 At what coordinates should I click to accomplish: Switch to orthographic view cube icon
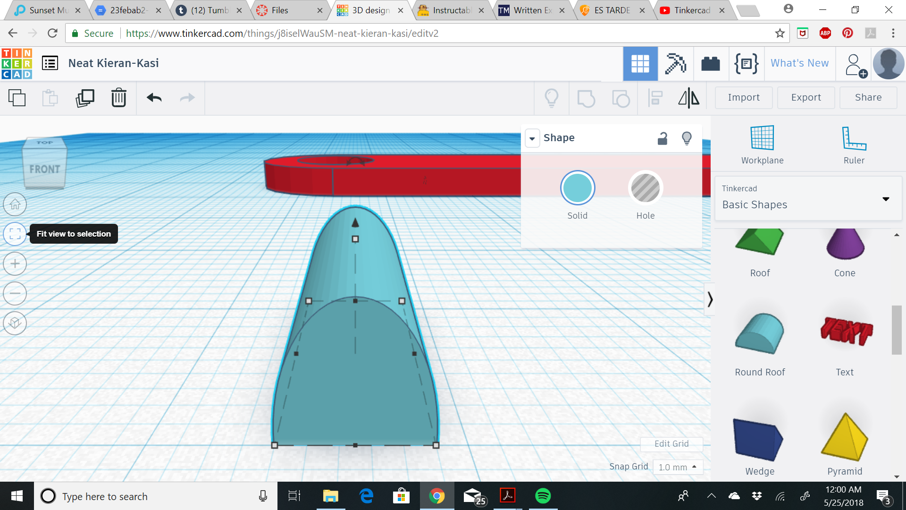15,323
